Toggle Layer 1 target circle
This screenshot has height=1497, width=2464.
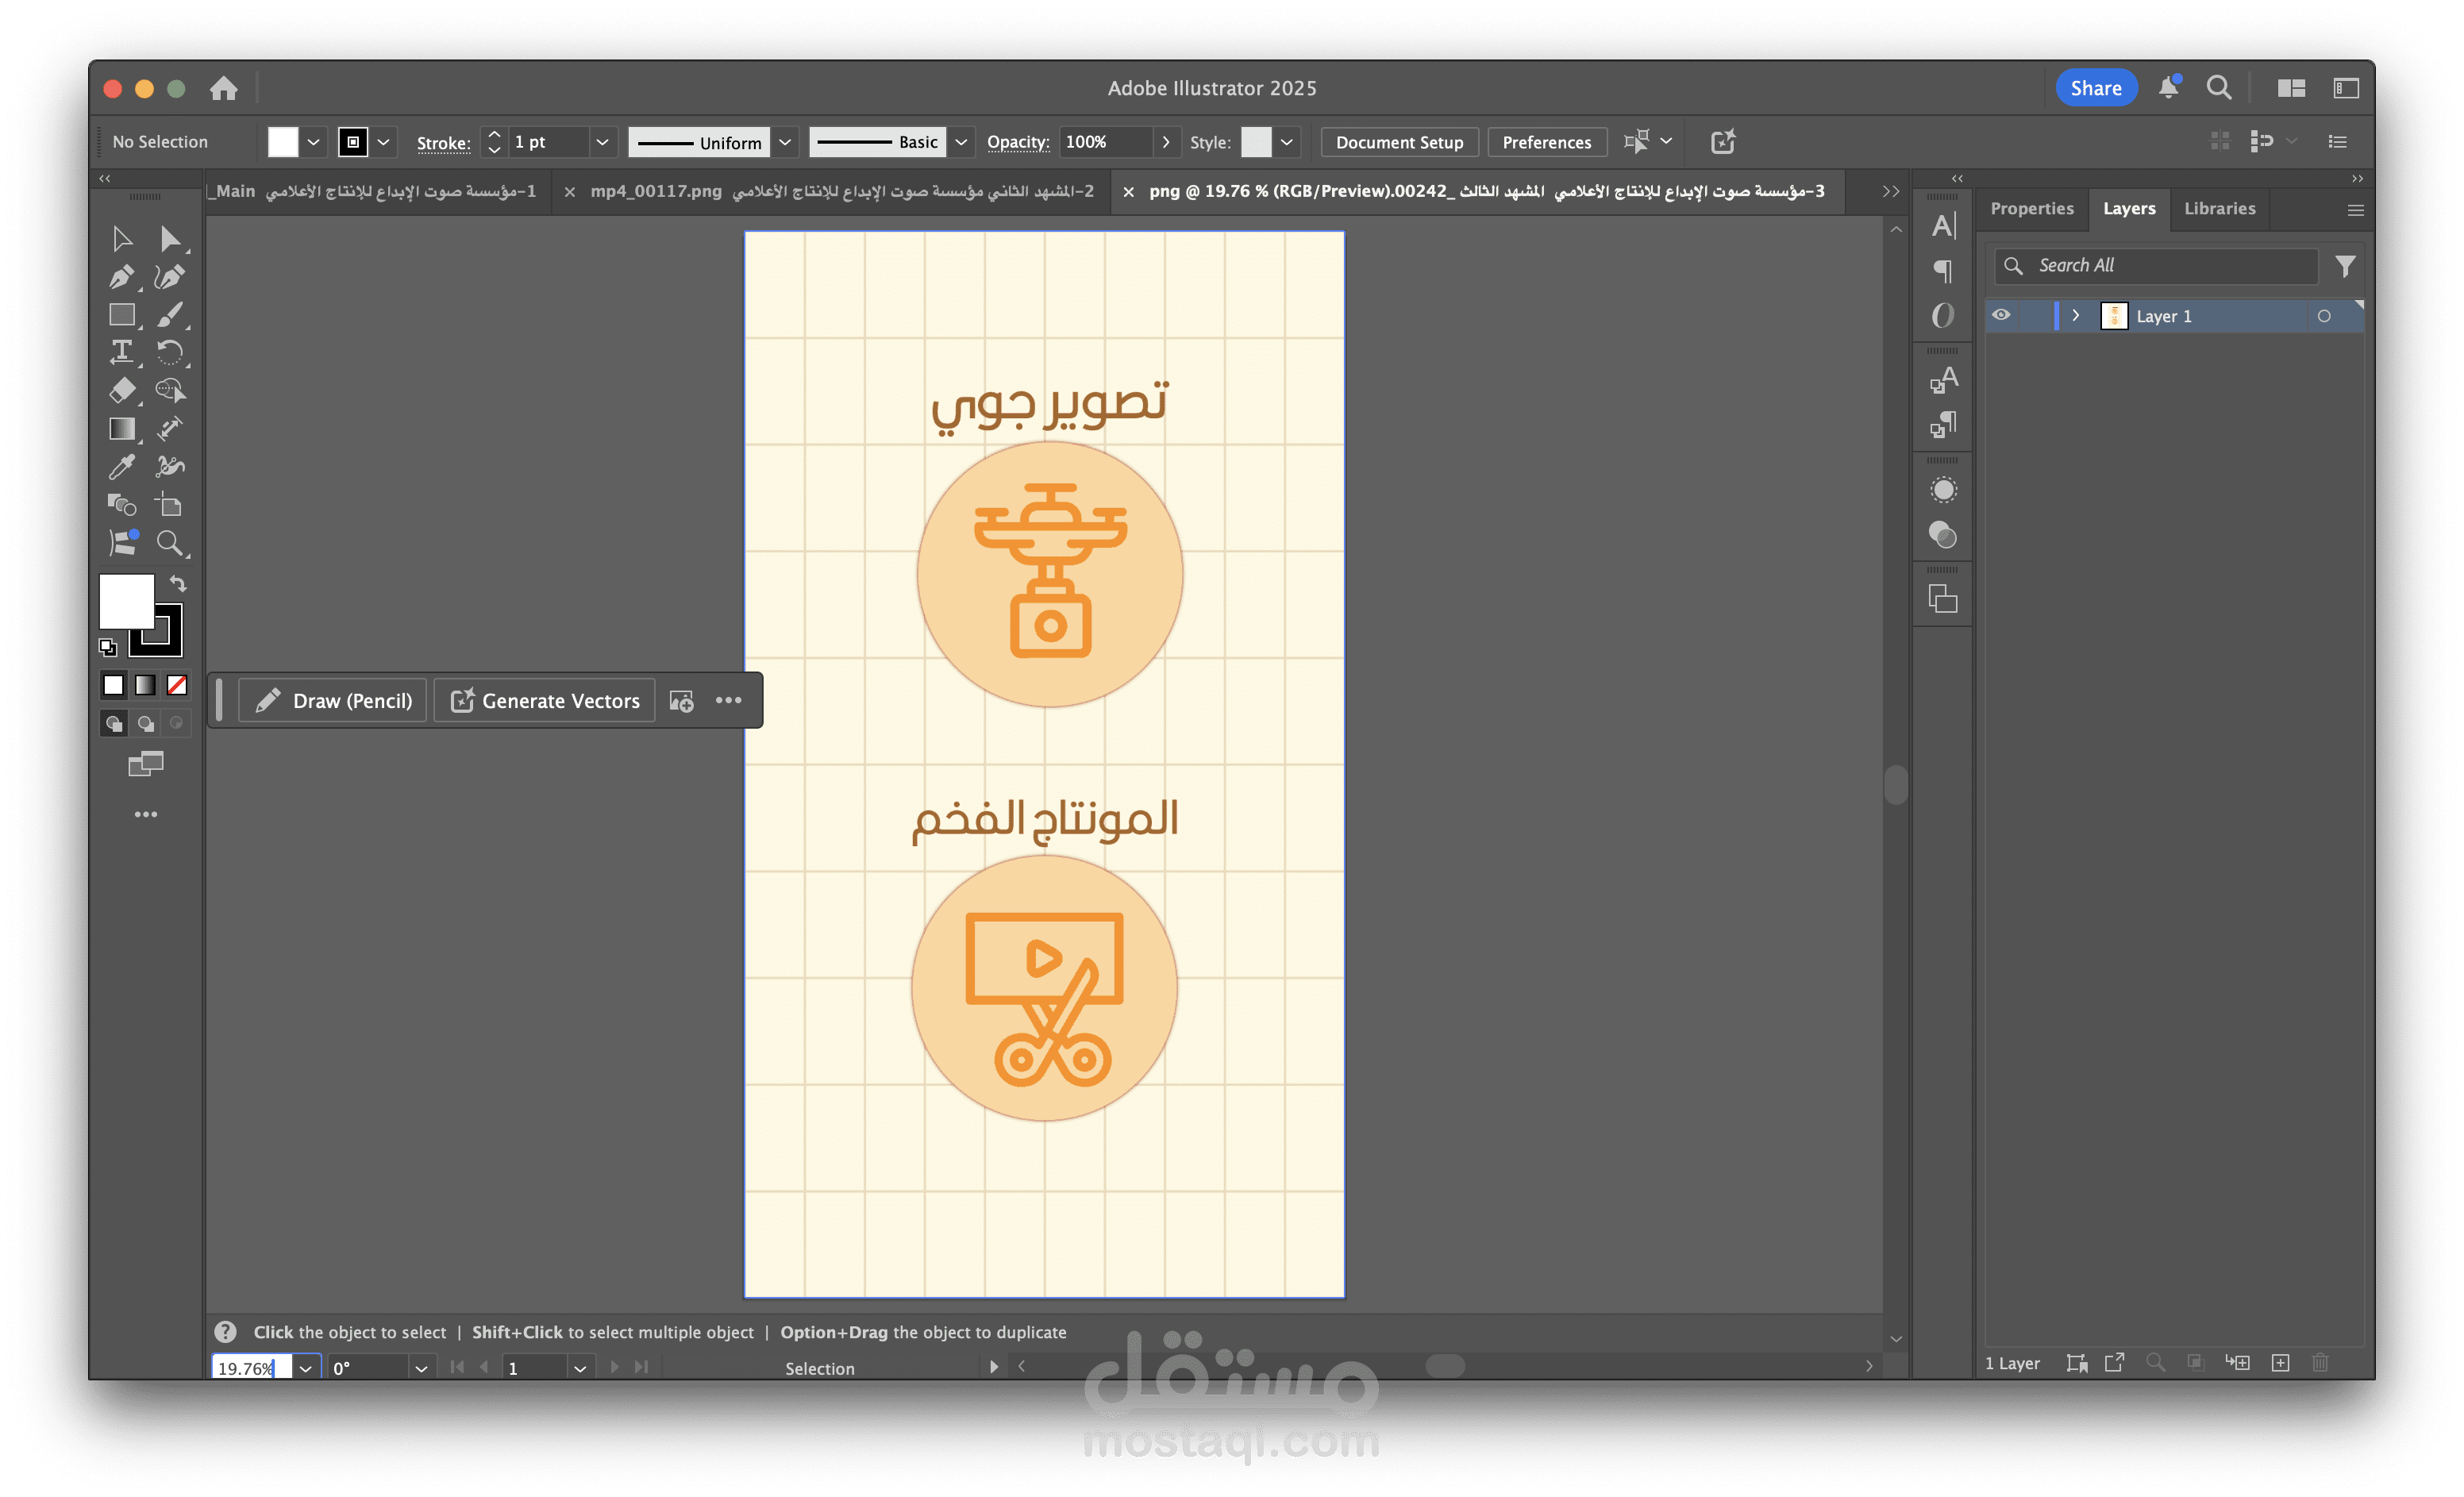coord(2324,316)
